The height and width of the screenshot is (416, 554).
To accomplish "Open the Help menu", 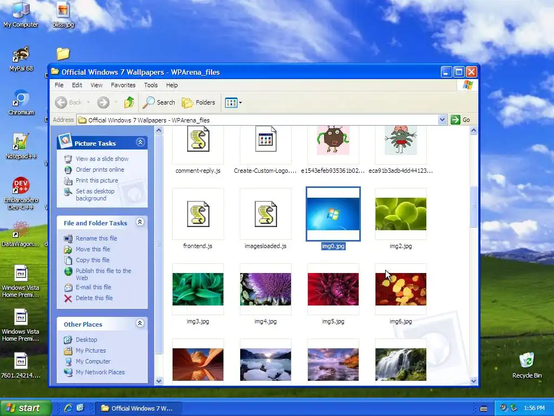I will point(172,85).
